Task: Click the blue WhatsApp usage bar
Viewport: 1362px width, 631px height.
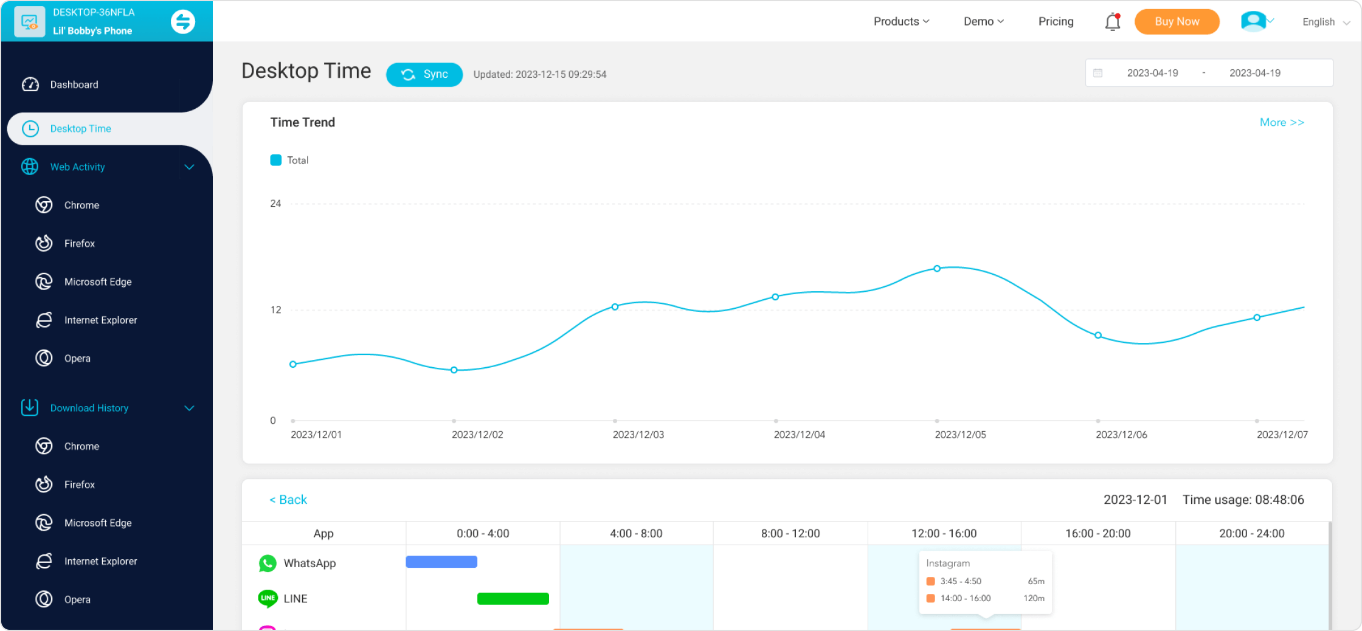Action: click(x=441, y=562)
